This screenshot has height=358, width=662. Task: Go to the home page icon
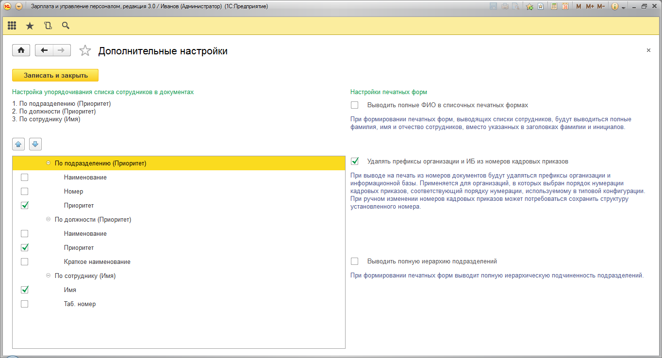pyautogui.click(x=21, y=50)
